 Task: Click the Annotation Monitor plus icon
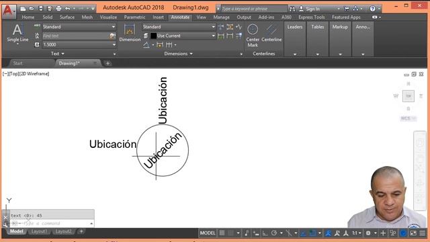pos(383,233)
